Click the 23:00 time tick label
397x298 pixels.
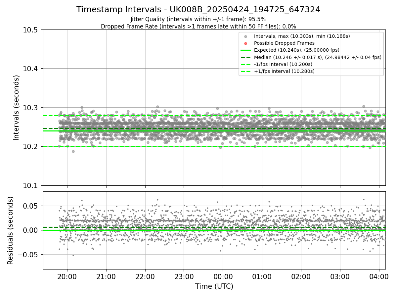(184, 276)
